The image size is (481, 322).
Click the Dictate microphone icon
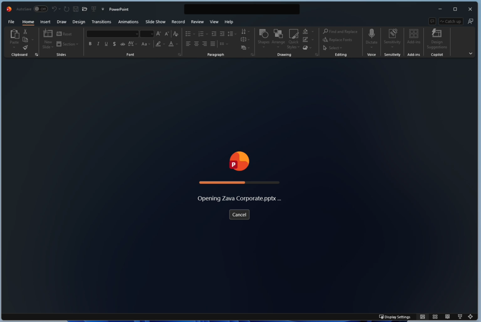(x=371, y=34)
